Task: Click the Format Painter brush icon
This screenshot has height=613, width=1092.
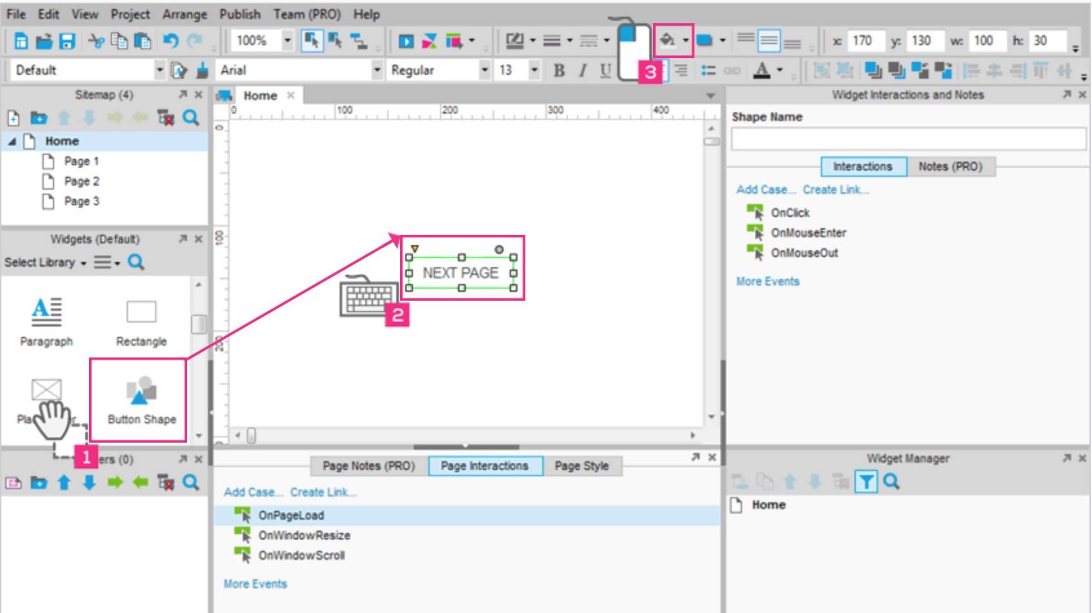Action: 203,70
